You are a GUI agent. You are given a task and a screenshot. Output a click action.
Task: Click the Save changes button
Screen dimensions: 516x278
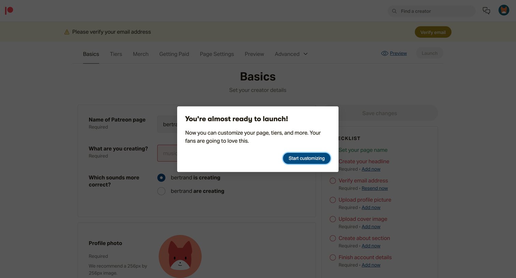click(379, 113)
